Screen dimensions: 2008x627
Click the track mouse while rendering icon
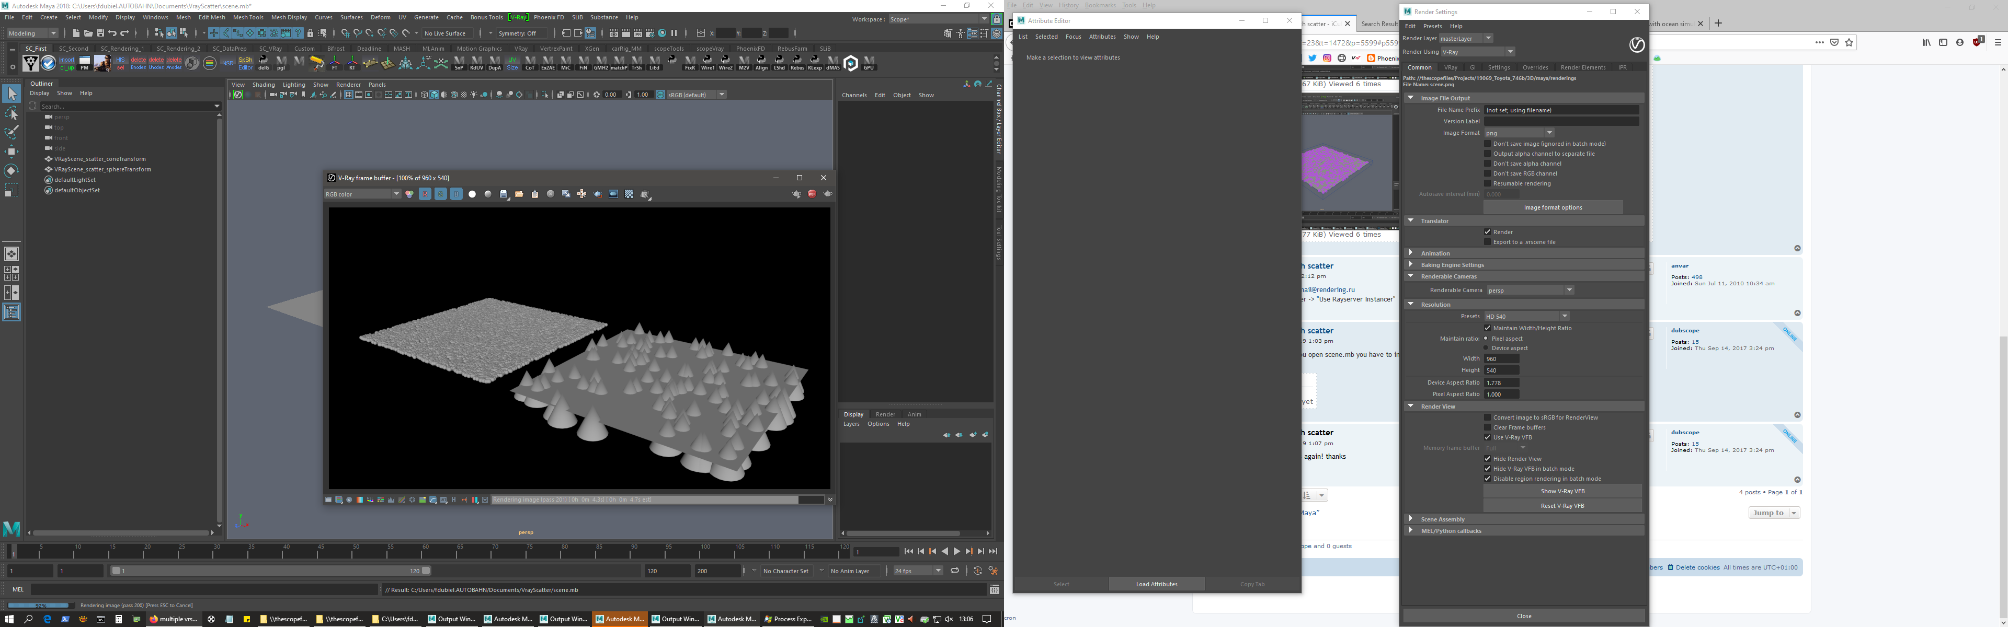pyautogui.click(x=581, y=194)
